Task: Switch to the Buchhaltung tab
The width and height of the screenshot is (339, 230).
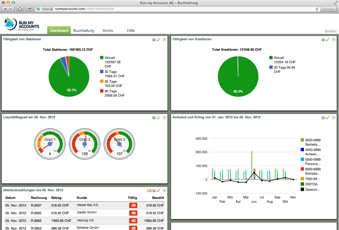Action: pyautogui.click(x=84, y=30)
